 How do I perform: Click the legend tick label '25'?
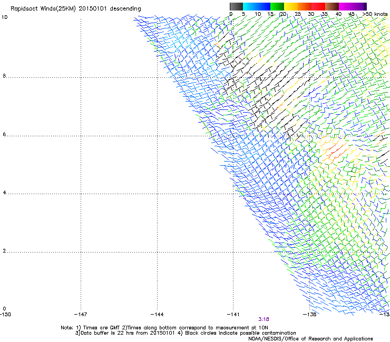pos(298,14)
